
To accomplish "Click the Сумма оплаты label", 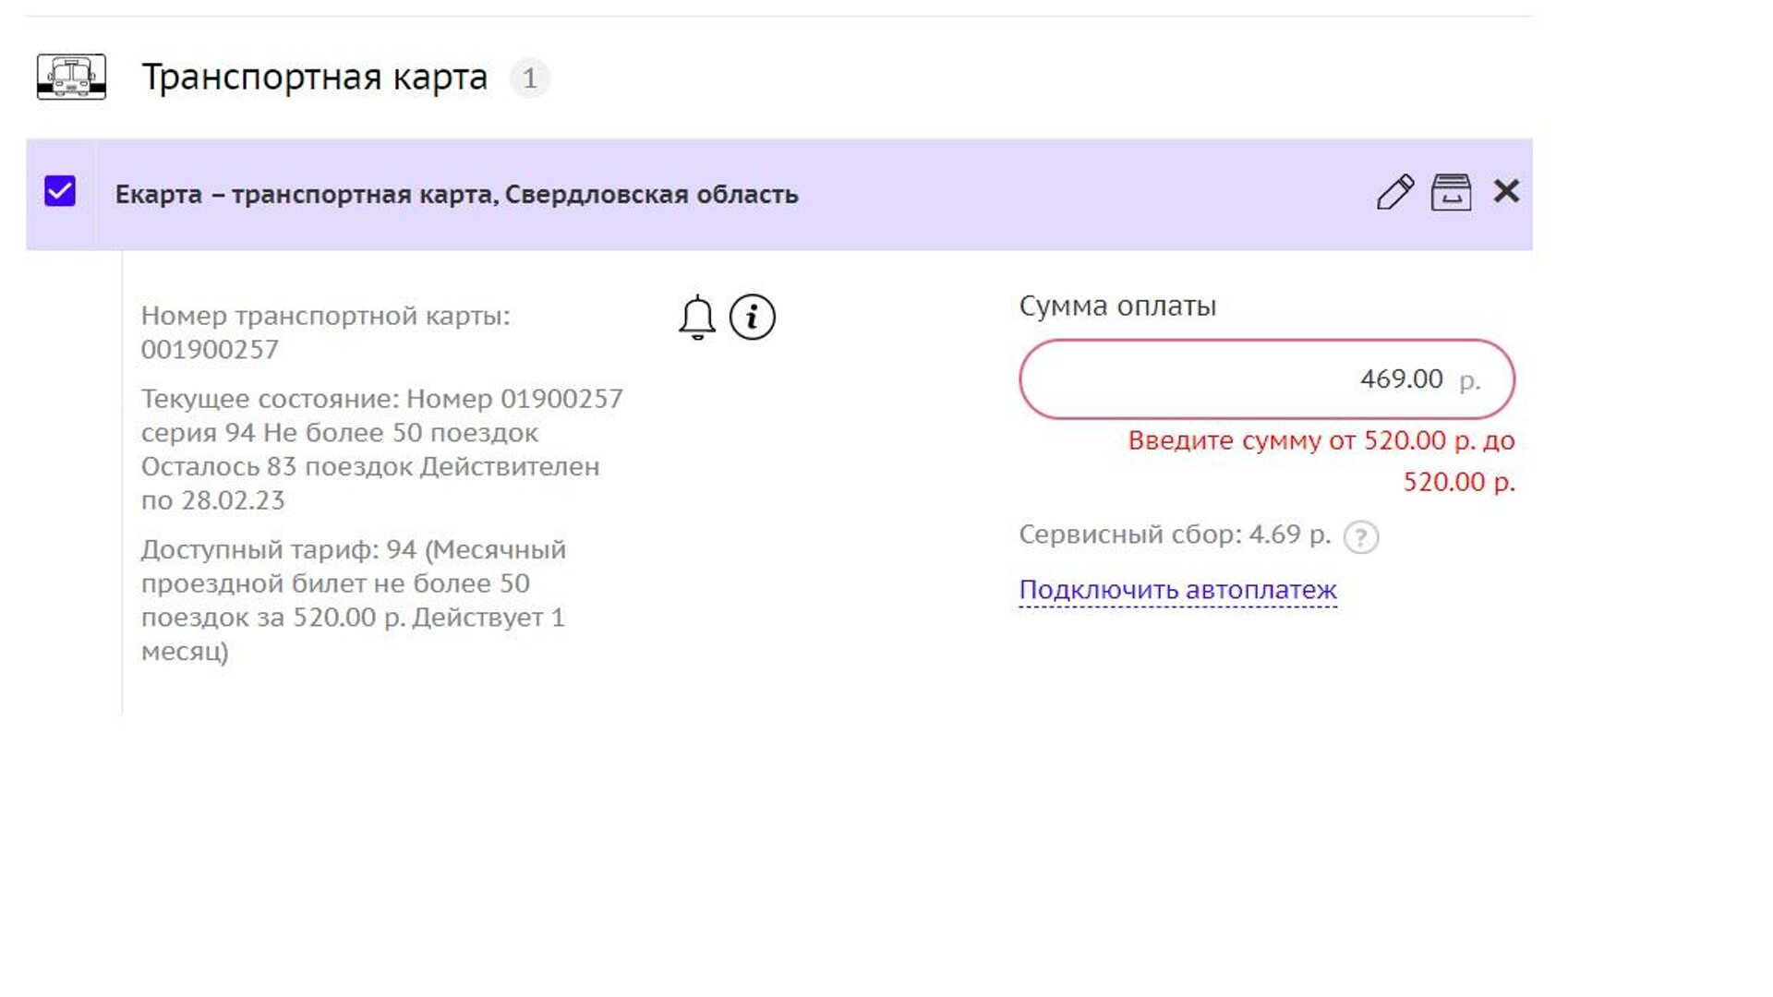I will click(x=1117, y=306).
